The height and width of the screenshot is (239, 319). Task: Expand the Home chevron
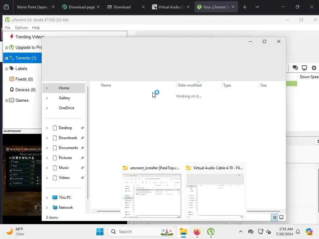[47, 88]
